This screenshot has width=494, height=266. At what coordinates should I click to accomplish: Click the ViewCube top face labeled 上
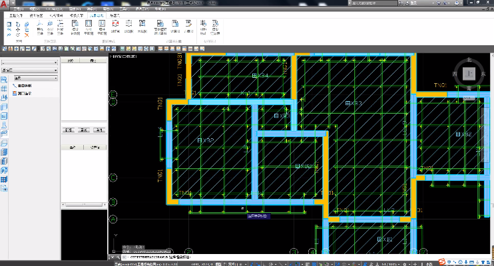tap(469, 74)
